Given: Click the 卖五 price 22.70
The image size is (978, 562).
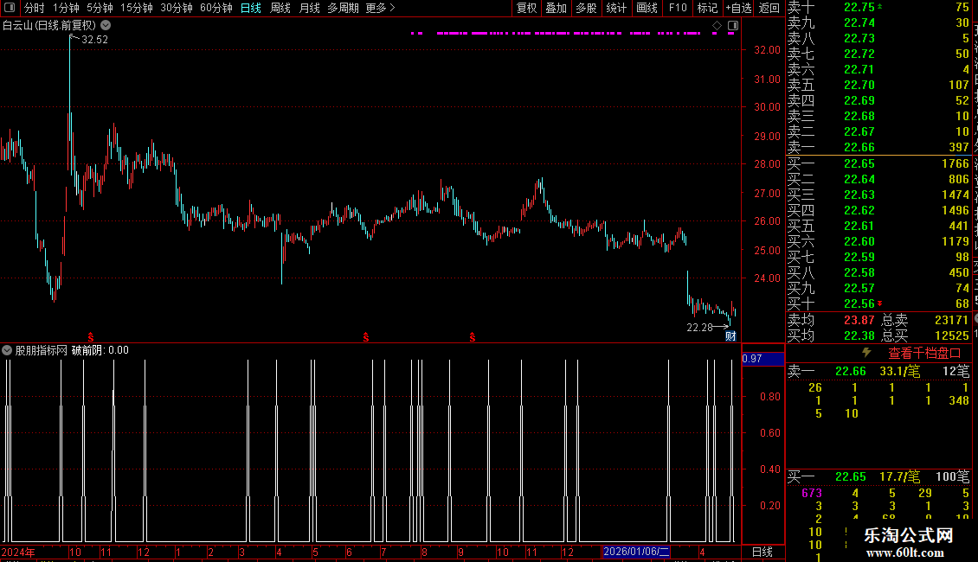Looking at the screenshot, I should coord(859,86).
